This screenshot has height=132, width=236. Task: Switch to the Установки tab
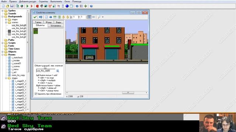tap(56, 26)
